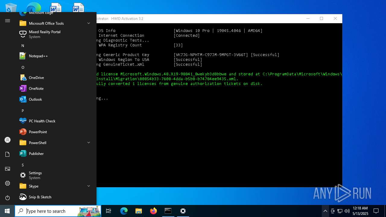
Task: Open Publisher from the Start menu
Action: [x=55, y=153]
